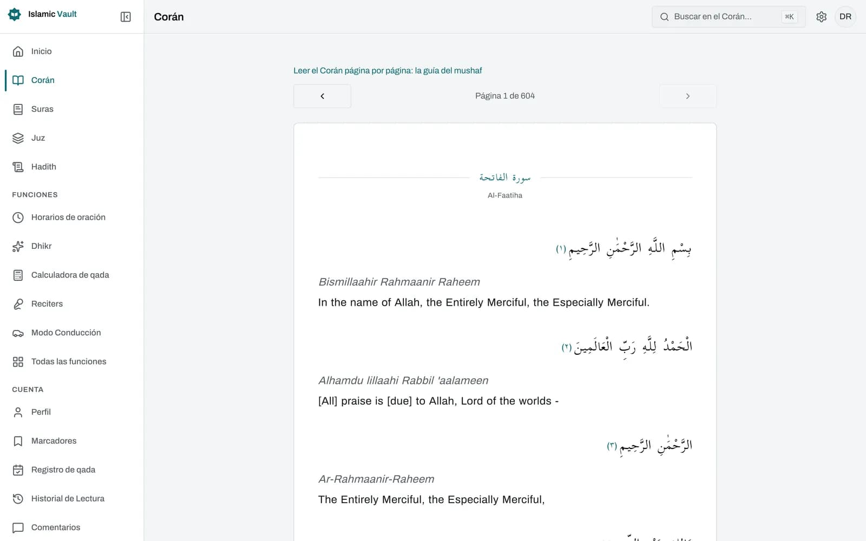
Task: Open the Comentarios chat bubble icon
Action: [18, 527]
